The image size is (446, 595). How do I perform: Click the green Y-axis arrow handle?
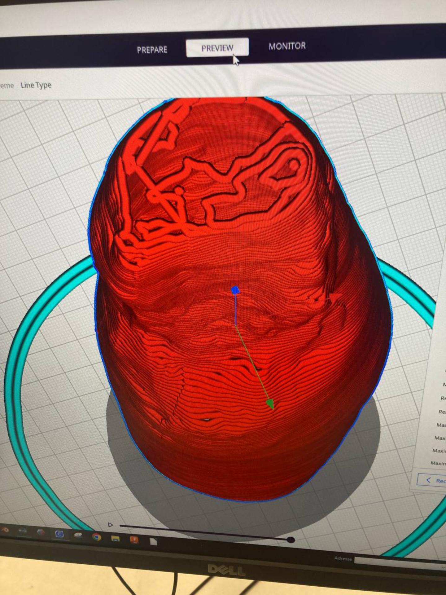tap(270, 404)
